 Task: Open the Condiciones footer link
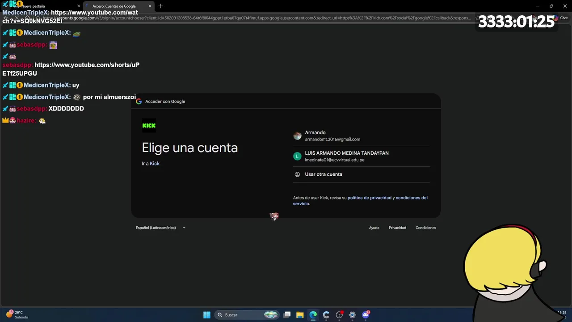pyautogui.click(x=426, y=228)
